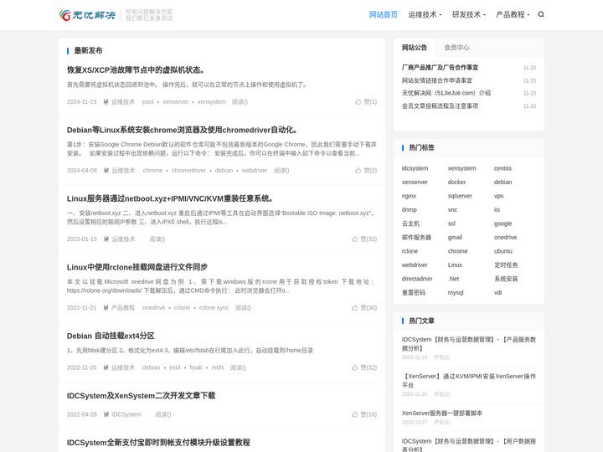Click category icon beside 运维技术 on 2024-11-23 post
Screen dimensions: 603x452
106,102
